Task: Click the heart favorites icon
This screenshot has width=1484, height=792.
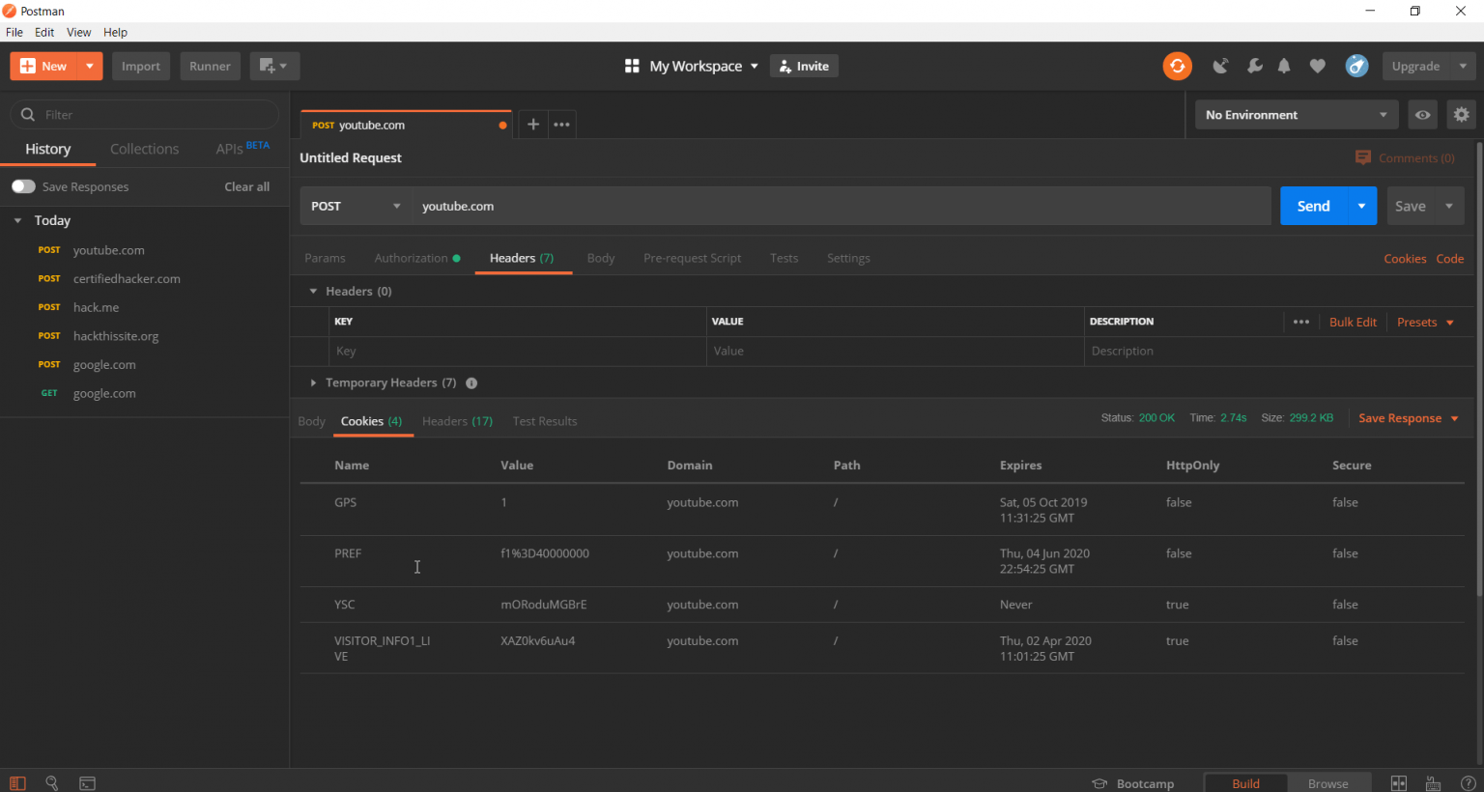Action: [1317, 66]
